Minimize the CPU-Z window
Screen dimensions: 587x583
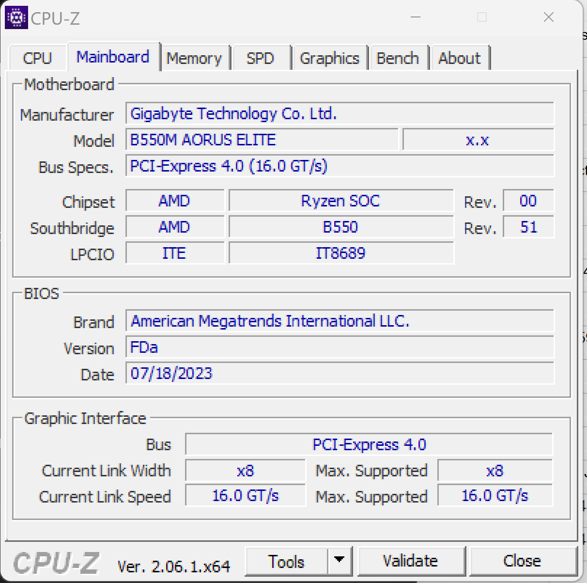(415, 17)
